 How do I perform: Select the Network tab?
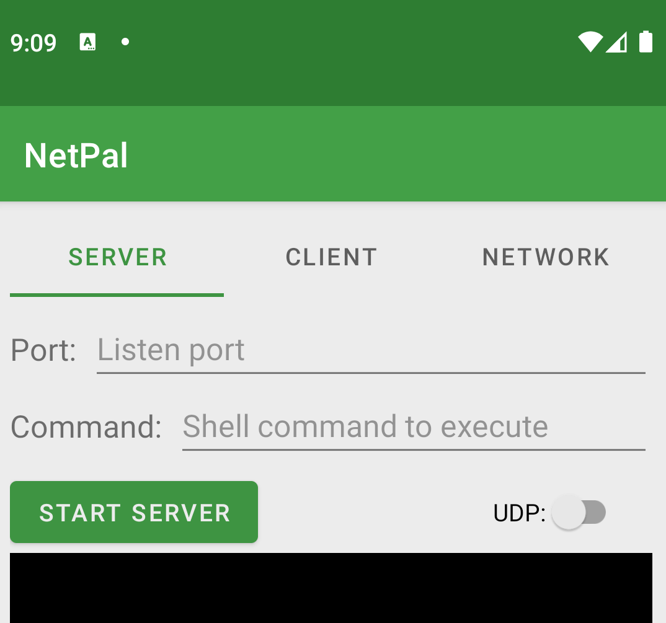coord(546,257)
